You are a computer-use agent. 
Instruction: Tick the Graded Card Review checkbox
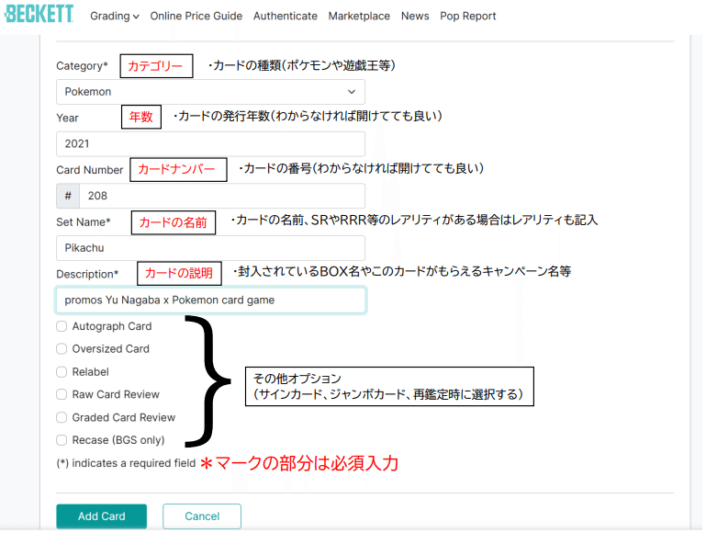[62, 417]
